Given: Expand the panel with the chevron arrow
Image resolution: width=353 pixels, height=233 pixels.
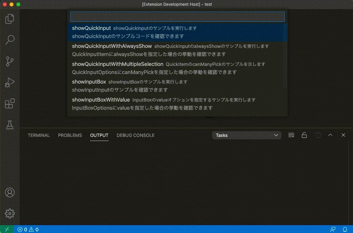Looking at the screenshot, I should click(x=330, y=135).
